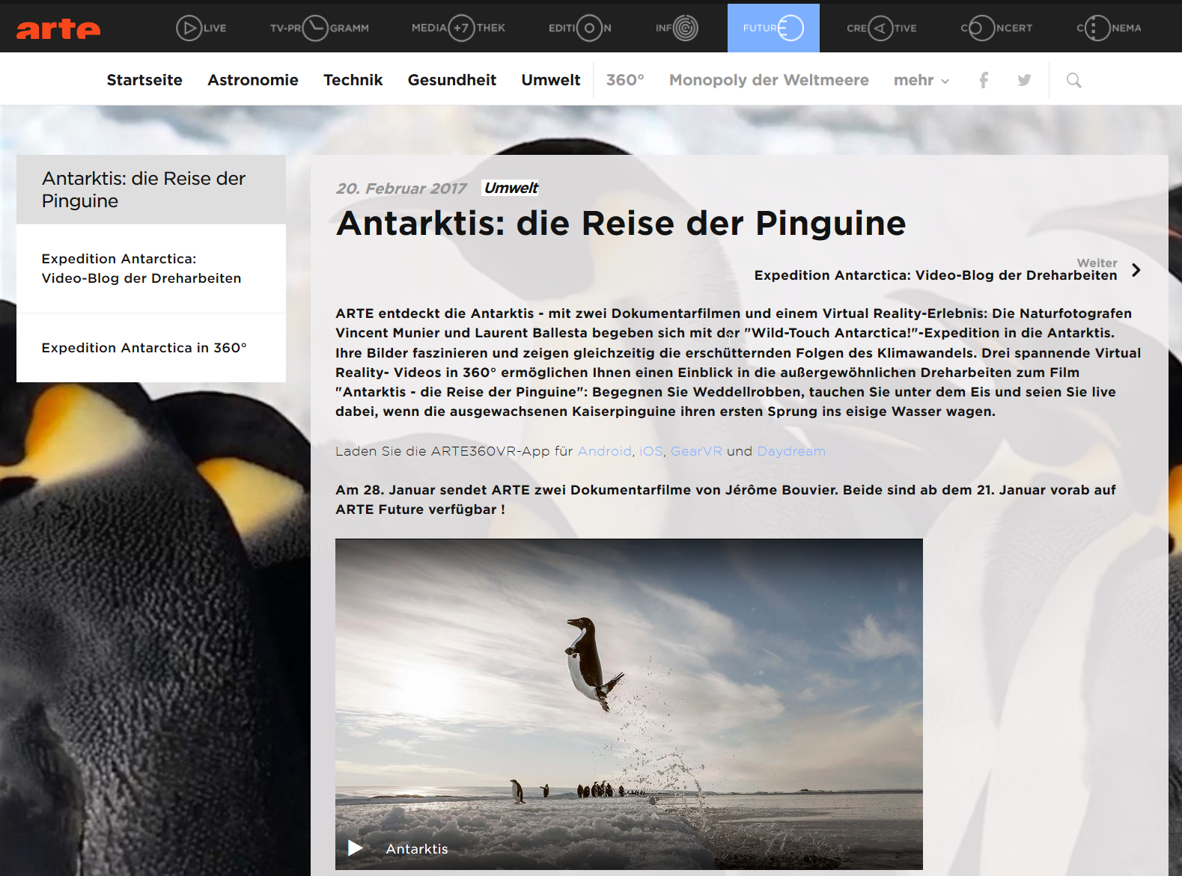The height and width of the screenshot is (876, 1182).
Task: Play the Antarktis video
Action: pos(356,848)
